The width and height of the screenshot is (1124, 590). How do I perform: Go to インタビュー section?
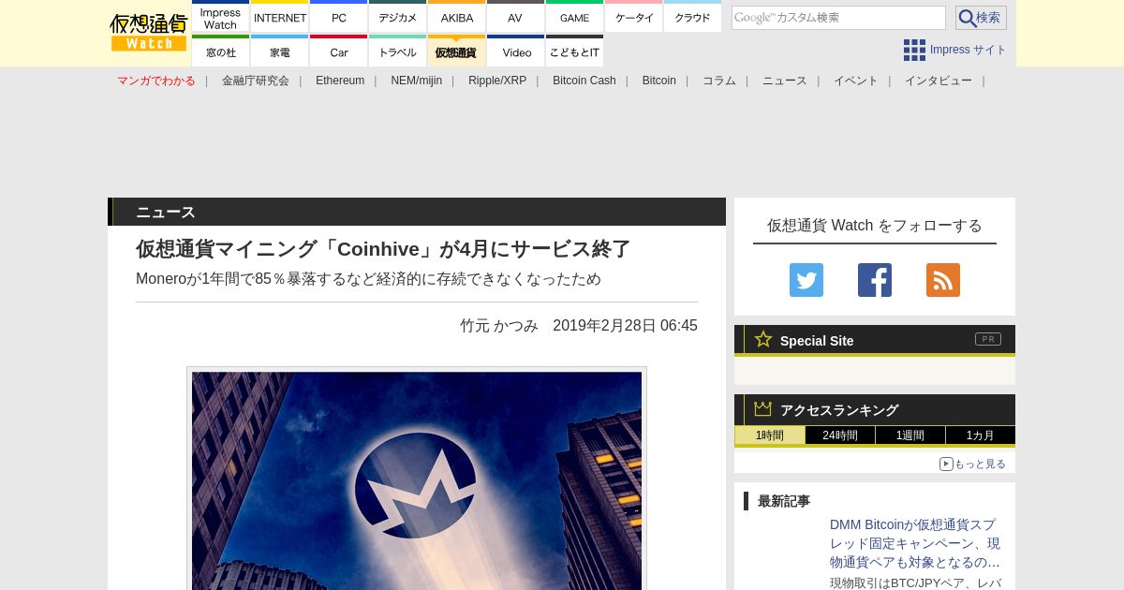(x=939, y=81)
